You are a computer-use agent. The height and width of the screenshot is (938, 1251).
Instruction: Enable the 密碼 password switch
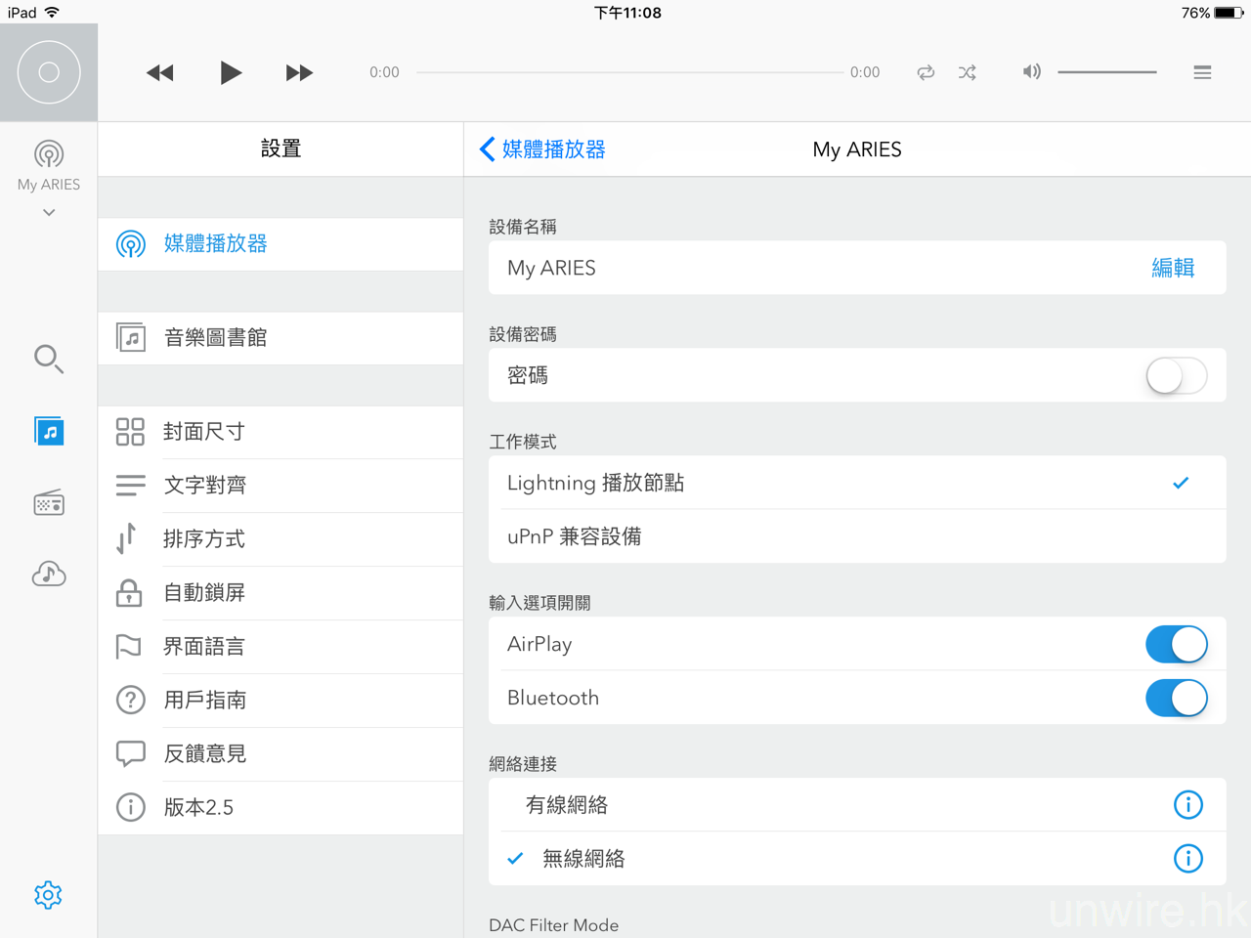point(1177,375)
